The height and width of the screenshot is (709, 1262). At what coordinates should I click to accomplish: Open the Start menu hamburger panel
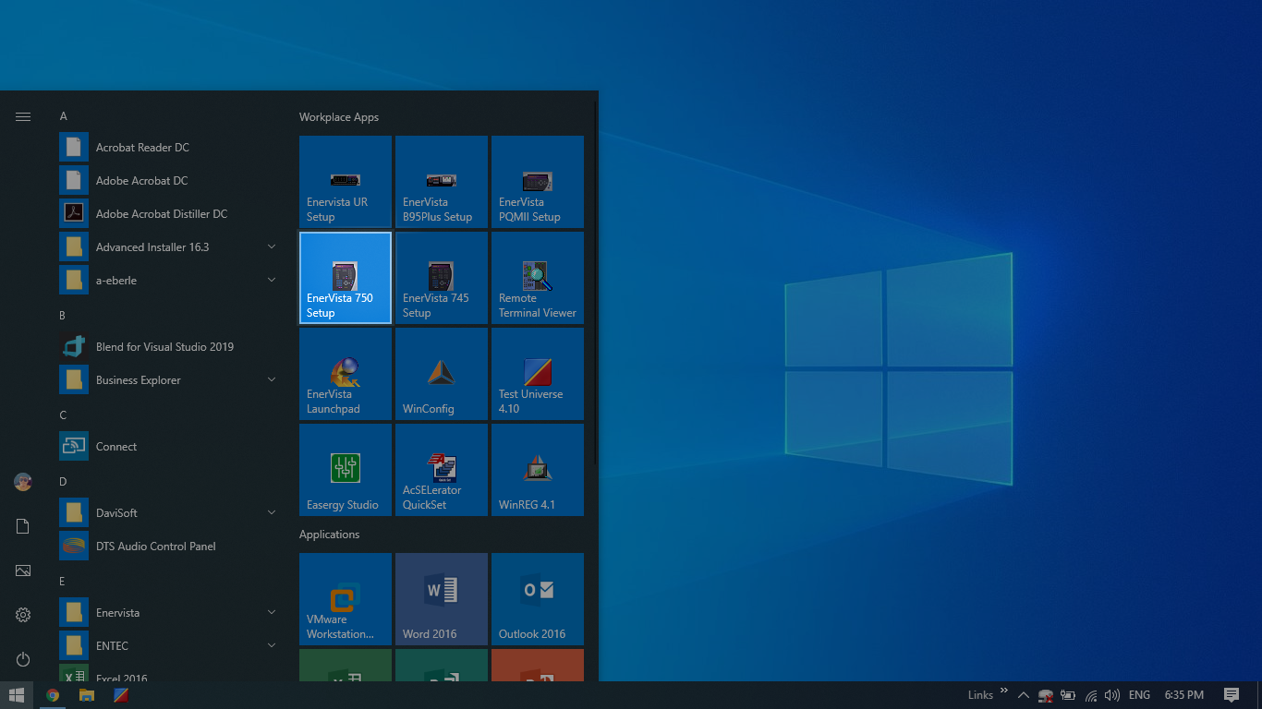coord(22,116)
